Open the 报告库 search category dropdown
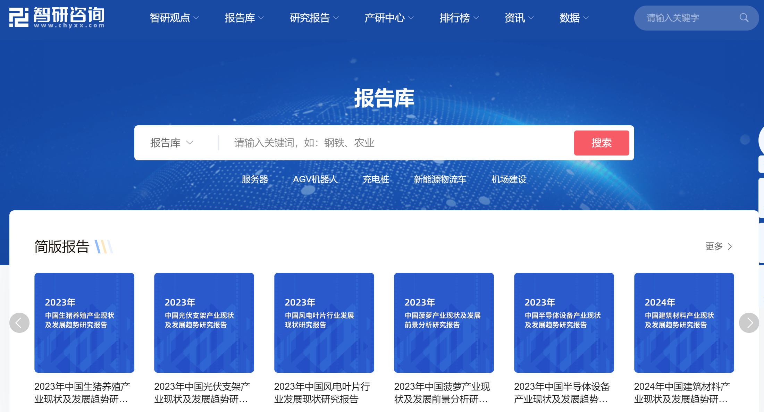Viewport: 764px width, 412px height. tap(172, 143)
